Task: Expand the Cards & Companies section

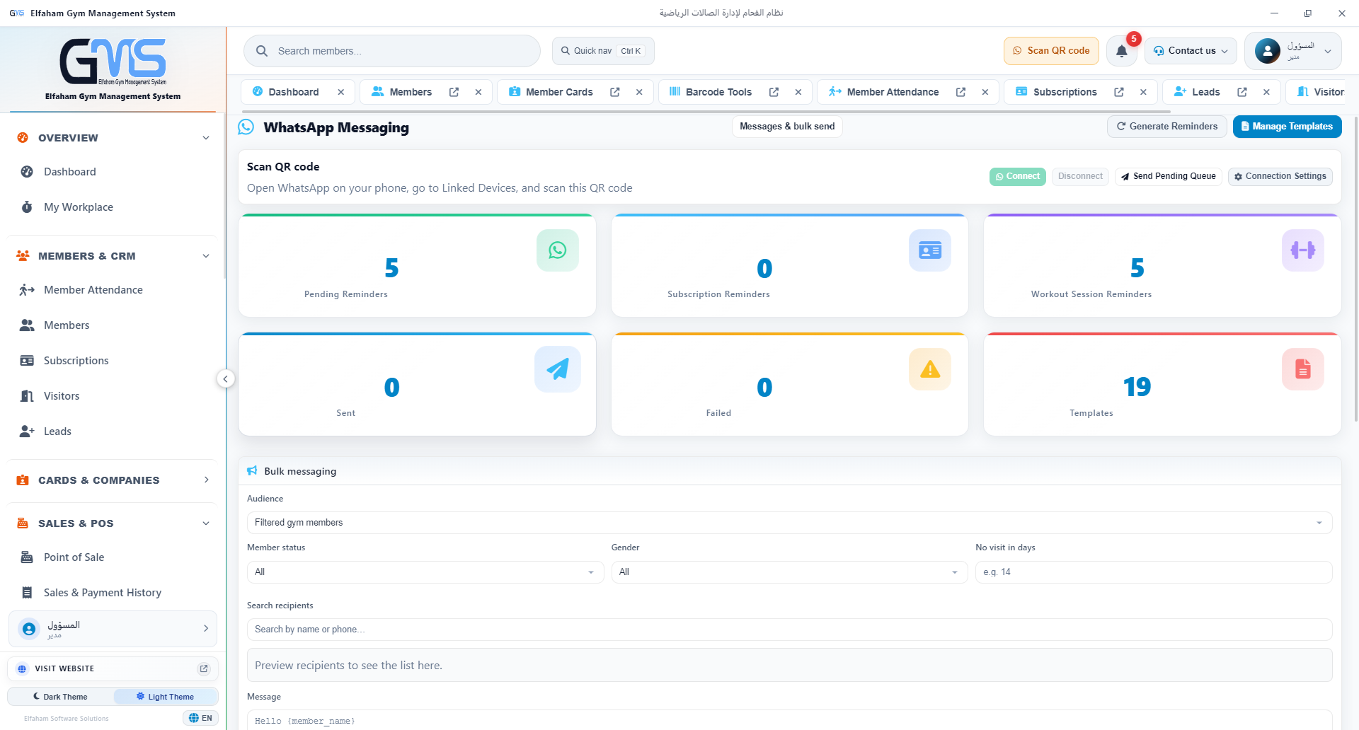Action: point(113,480)
